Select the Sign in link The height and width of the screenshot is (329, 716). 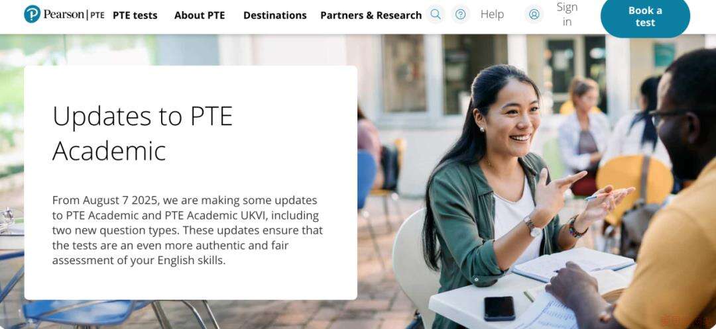567,15
